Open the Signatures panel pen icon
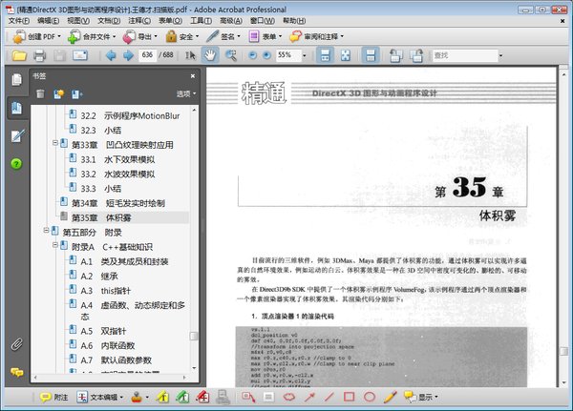The width and height of the screenshot is (573, 411). pos(17,136)
